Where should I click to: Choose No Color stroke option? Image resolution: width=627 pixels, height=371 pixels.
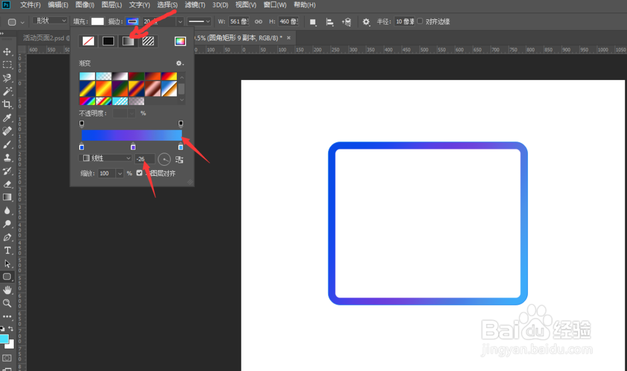coord(88,41)
